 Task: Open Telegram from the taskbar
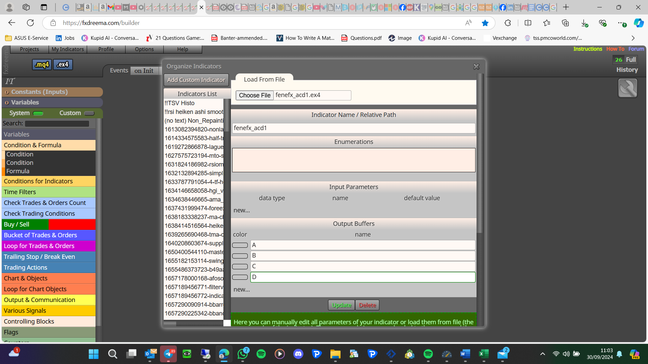(x=168, y=354)
